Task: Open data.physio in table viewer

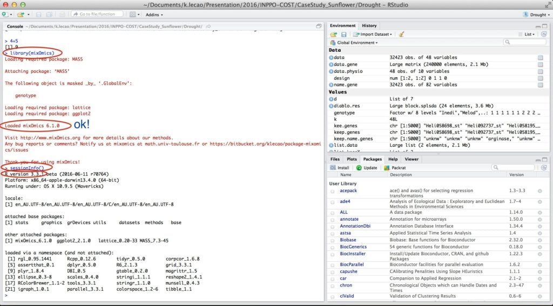Action: (x=540, y=71)
